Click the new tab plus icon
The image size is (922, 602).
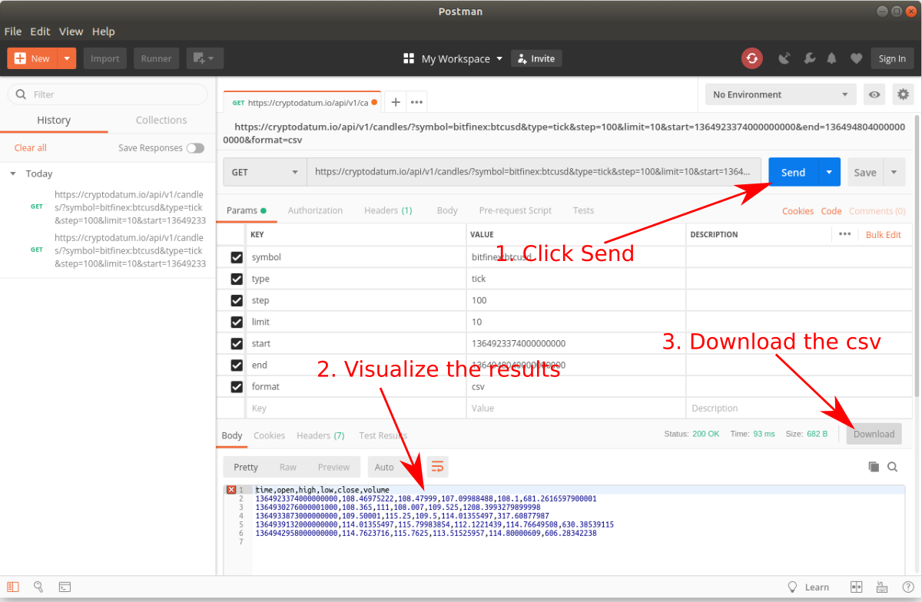(395, 101)
